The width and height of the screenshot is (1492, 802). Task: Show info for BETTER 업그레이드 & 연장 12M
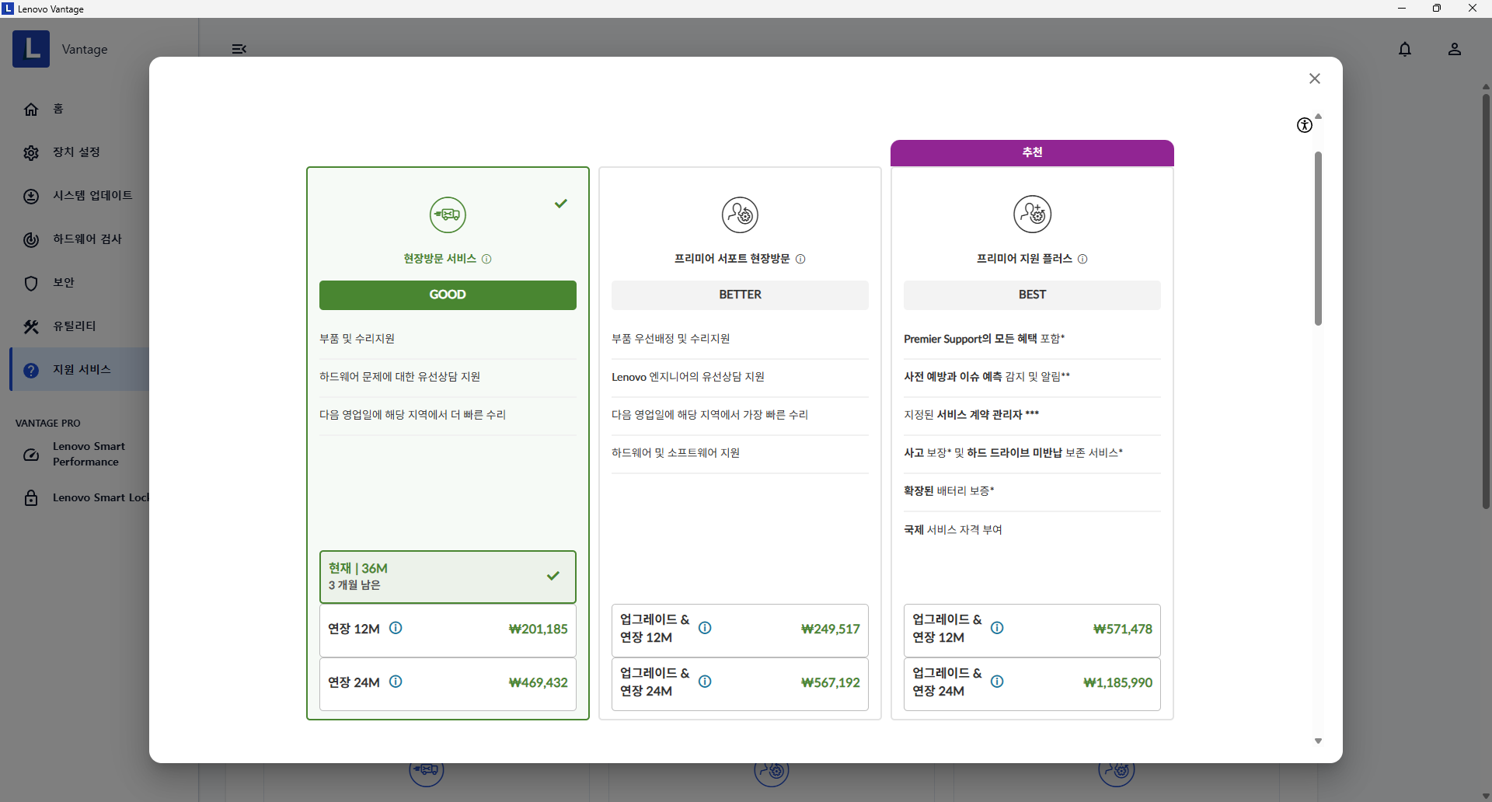point(705,628)
